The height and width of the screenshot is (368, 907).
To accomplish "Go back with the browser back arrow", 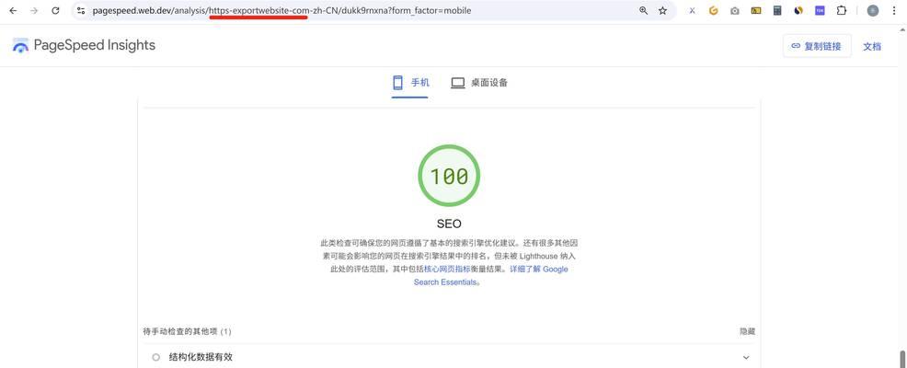I will pos(13,10).
